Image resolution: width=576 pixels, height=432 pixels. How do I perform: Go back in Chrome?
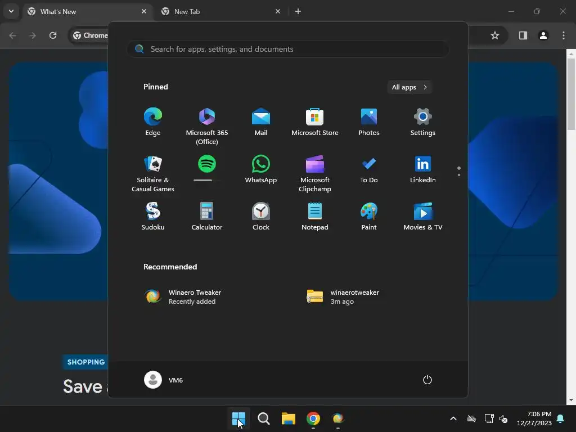point(12,35)
